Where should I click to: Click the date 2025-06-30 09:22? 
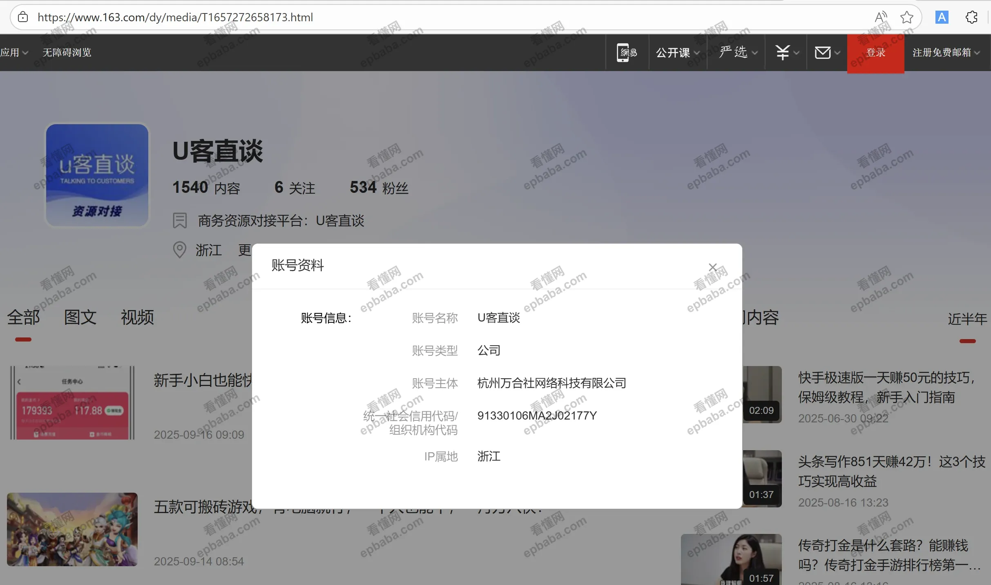[844, 418]
